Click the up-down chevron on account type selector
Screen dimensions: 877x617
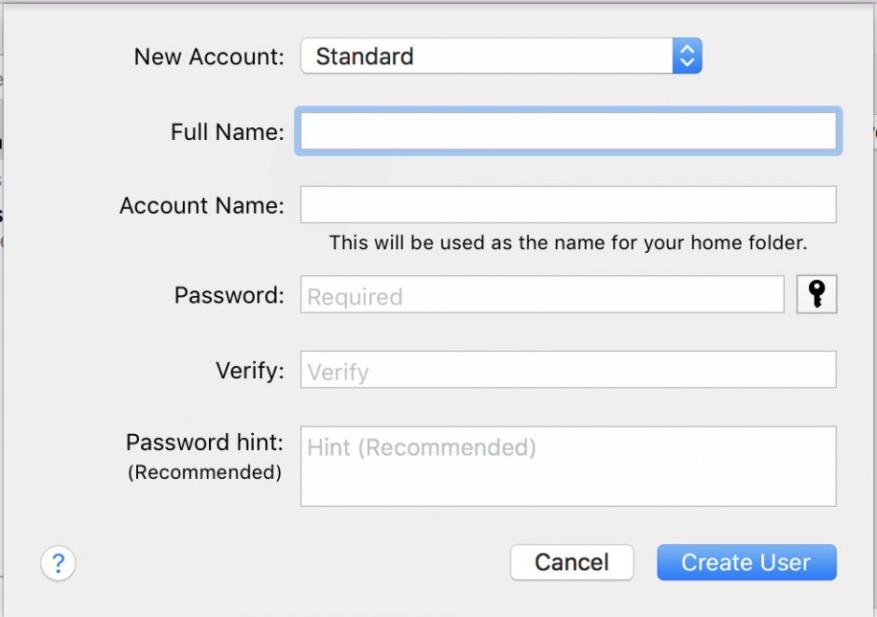[x=688, y=56]
